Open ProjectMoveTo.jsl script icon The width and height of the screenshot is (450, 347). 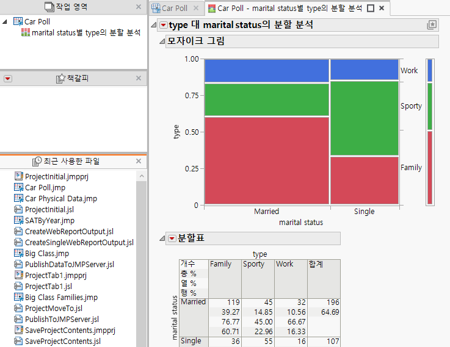pos(19,308)
